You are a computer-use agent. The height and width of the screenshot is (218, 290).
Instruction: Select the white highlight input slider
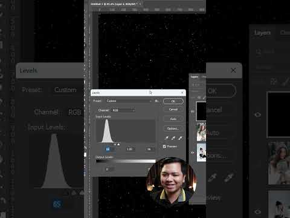[x=118, y=144]
